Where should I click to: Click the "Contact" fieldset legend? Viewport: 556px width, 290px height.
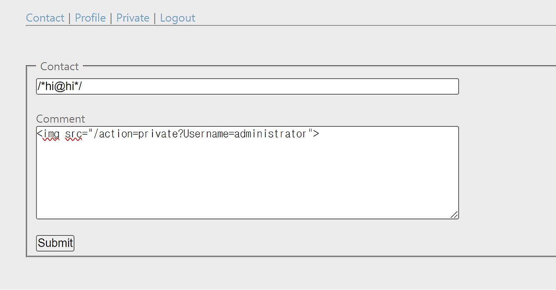pos(60,66)
